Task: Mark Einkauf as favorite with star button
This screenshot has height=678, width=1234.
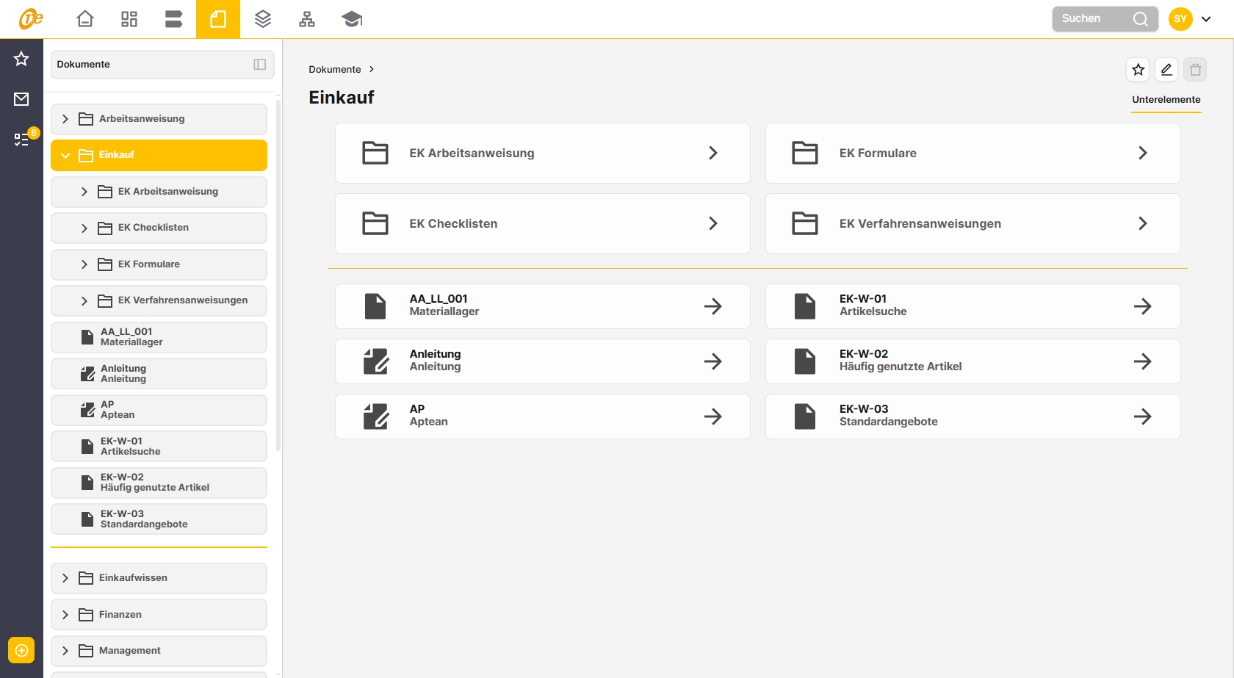Action: tap(1138, 70)
